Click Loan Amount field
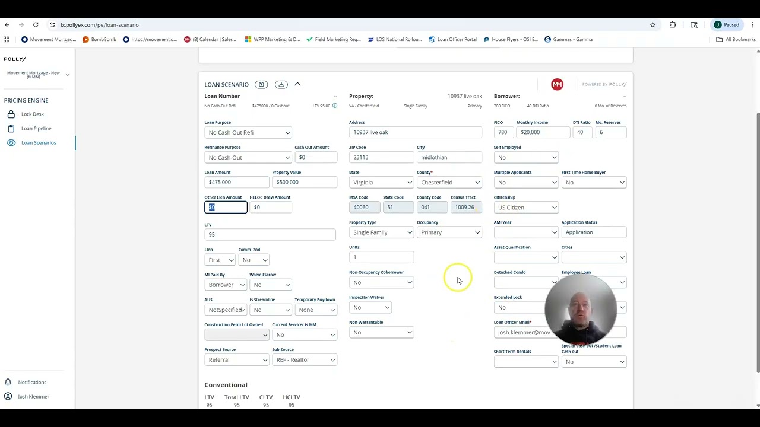 click(x=236, y=182)
